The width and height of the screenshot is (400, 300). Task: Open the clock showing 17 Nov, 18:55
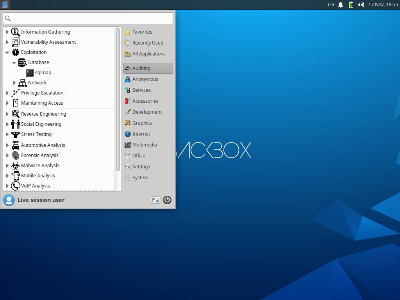[383, 5]
